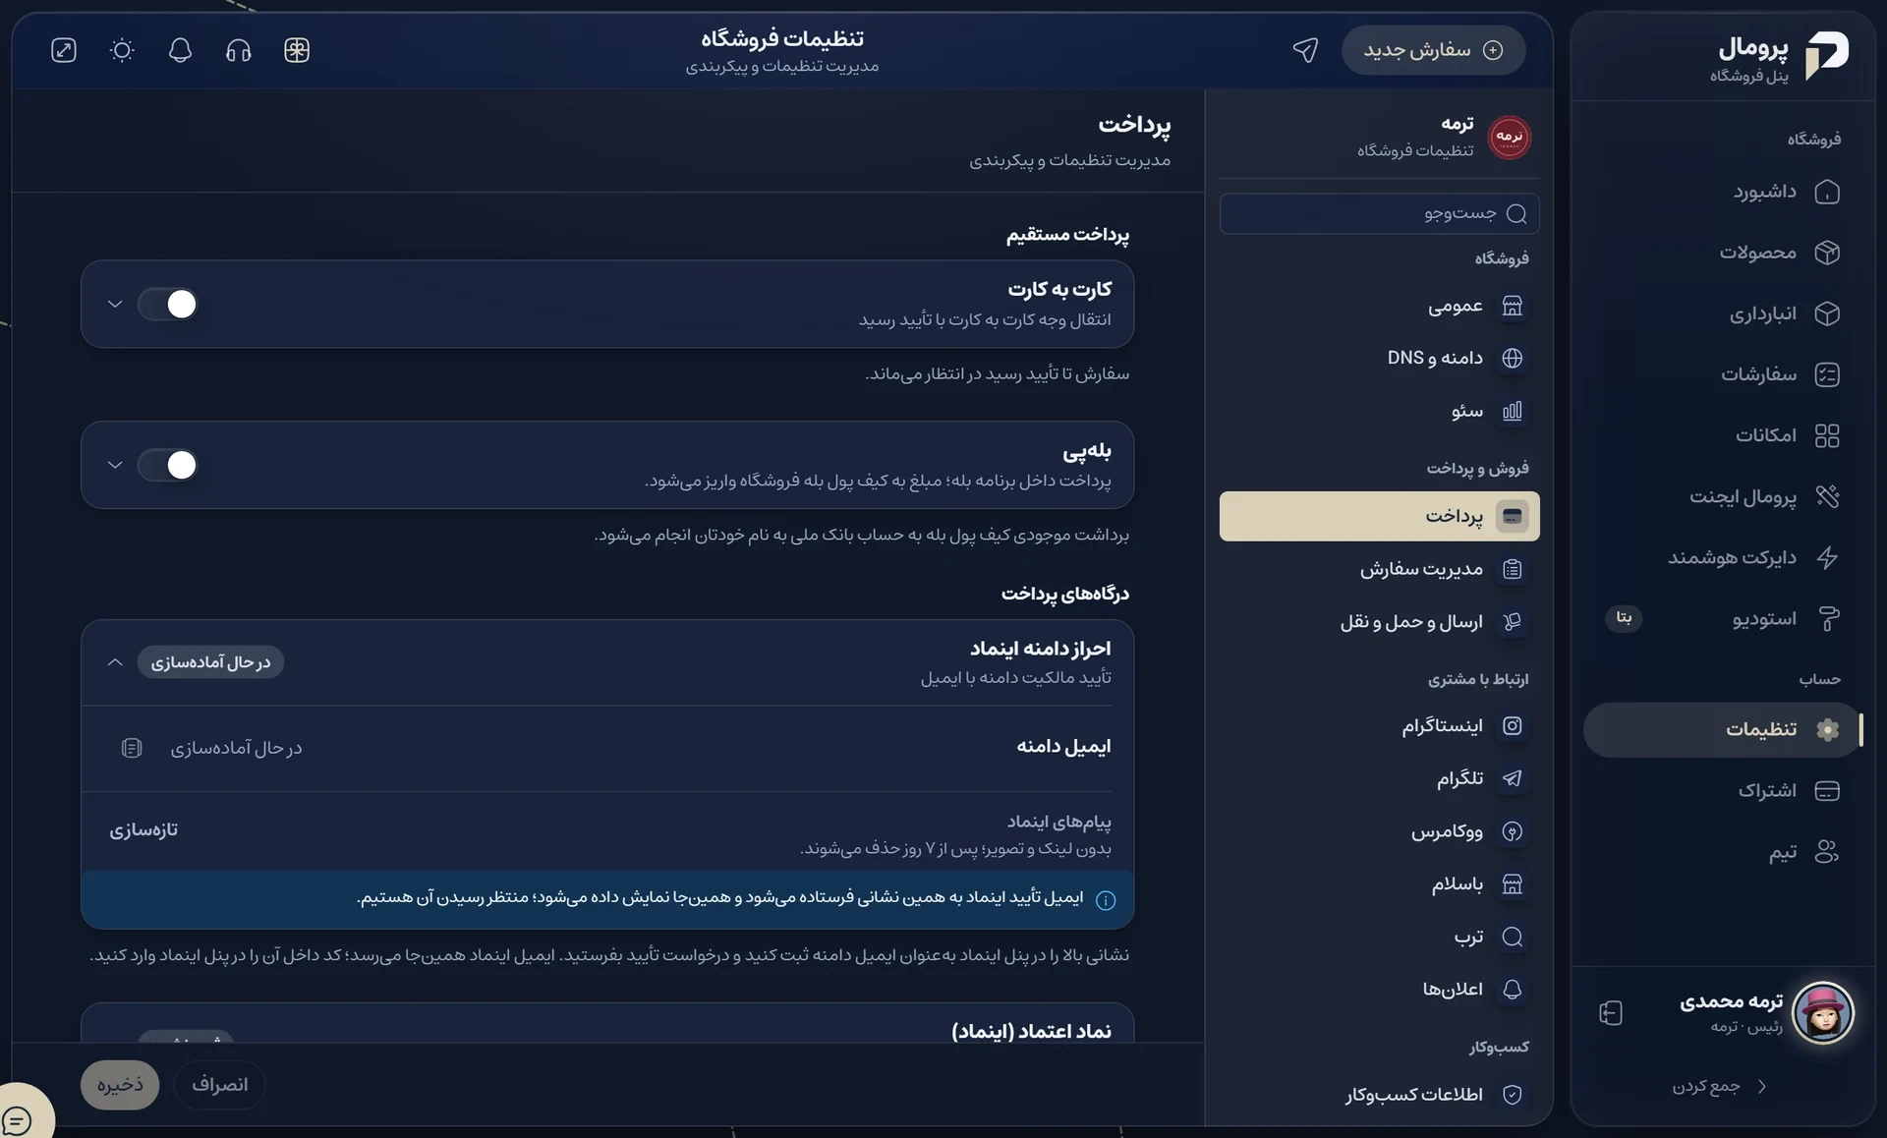Viewport: 1887px width, 1138px height.
Task: Open اشتراک in main sidebar
Action: pos(1723,791)
